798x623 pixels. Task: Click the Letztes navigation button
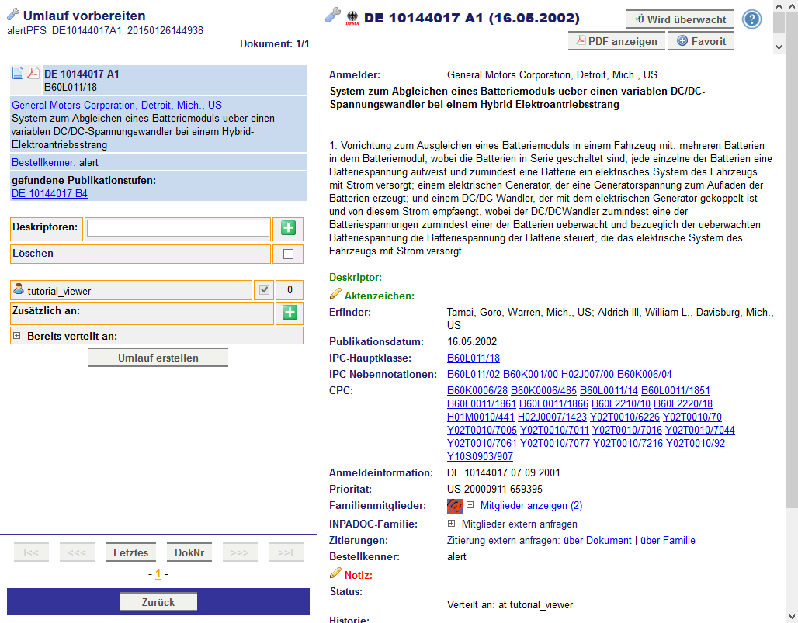tap(130, 552)
